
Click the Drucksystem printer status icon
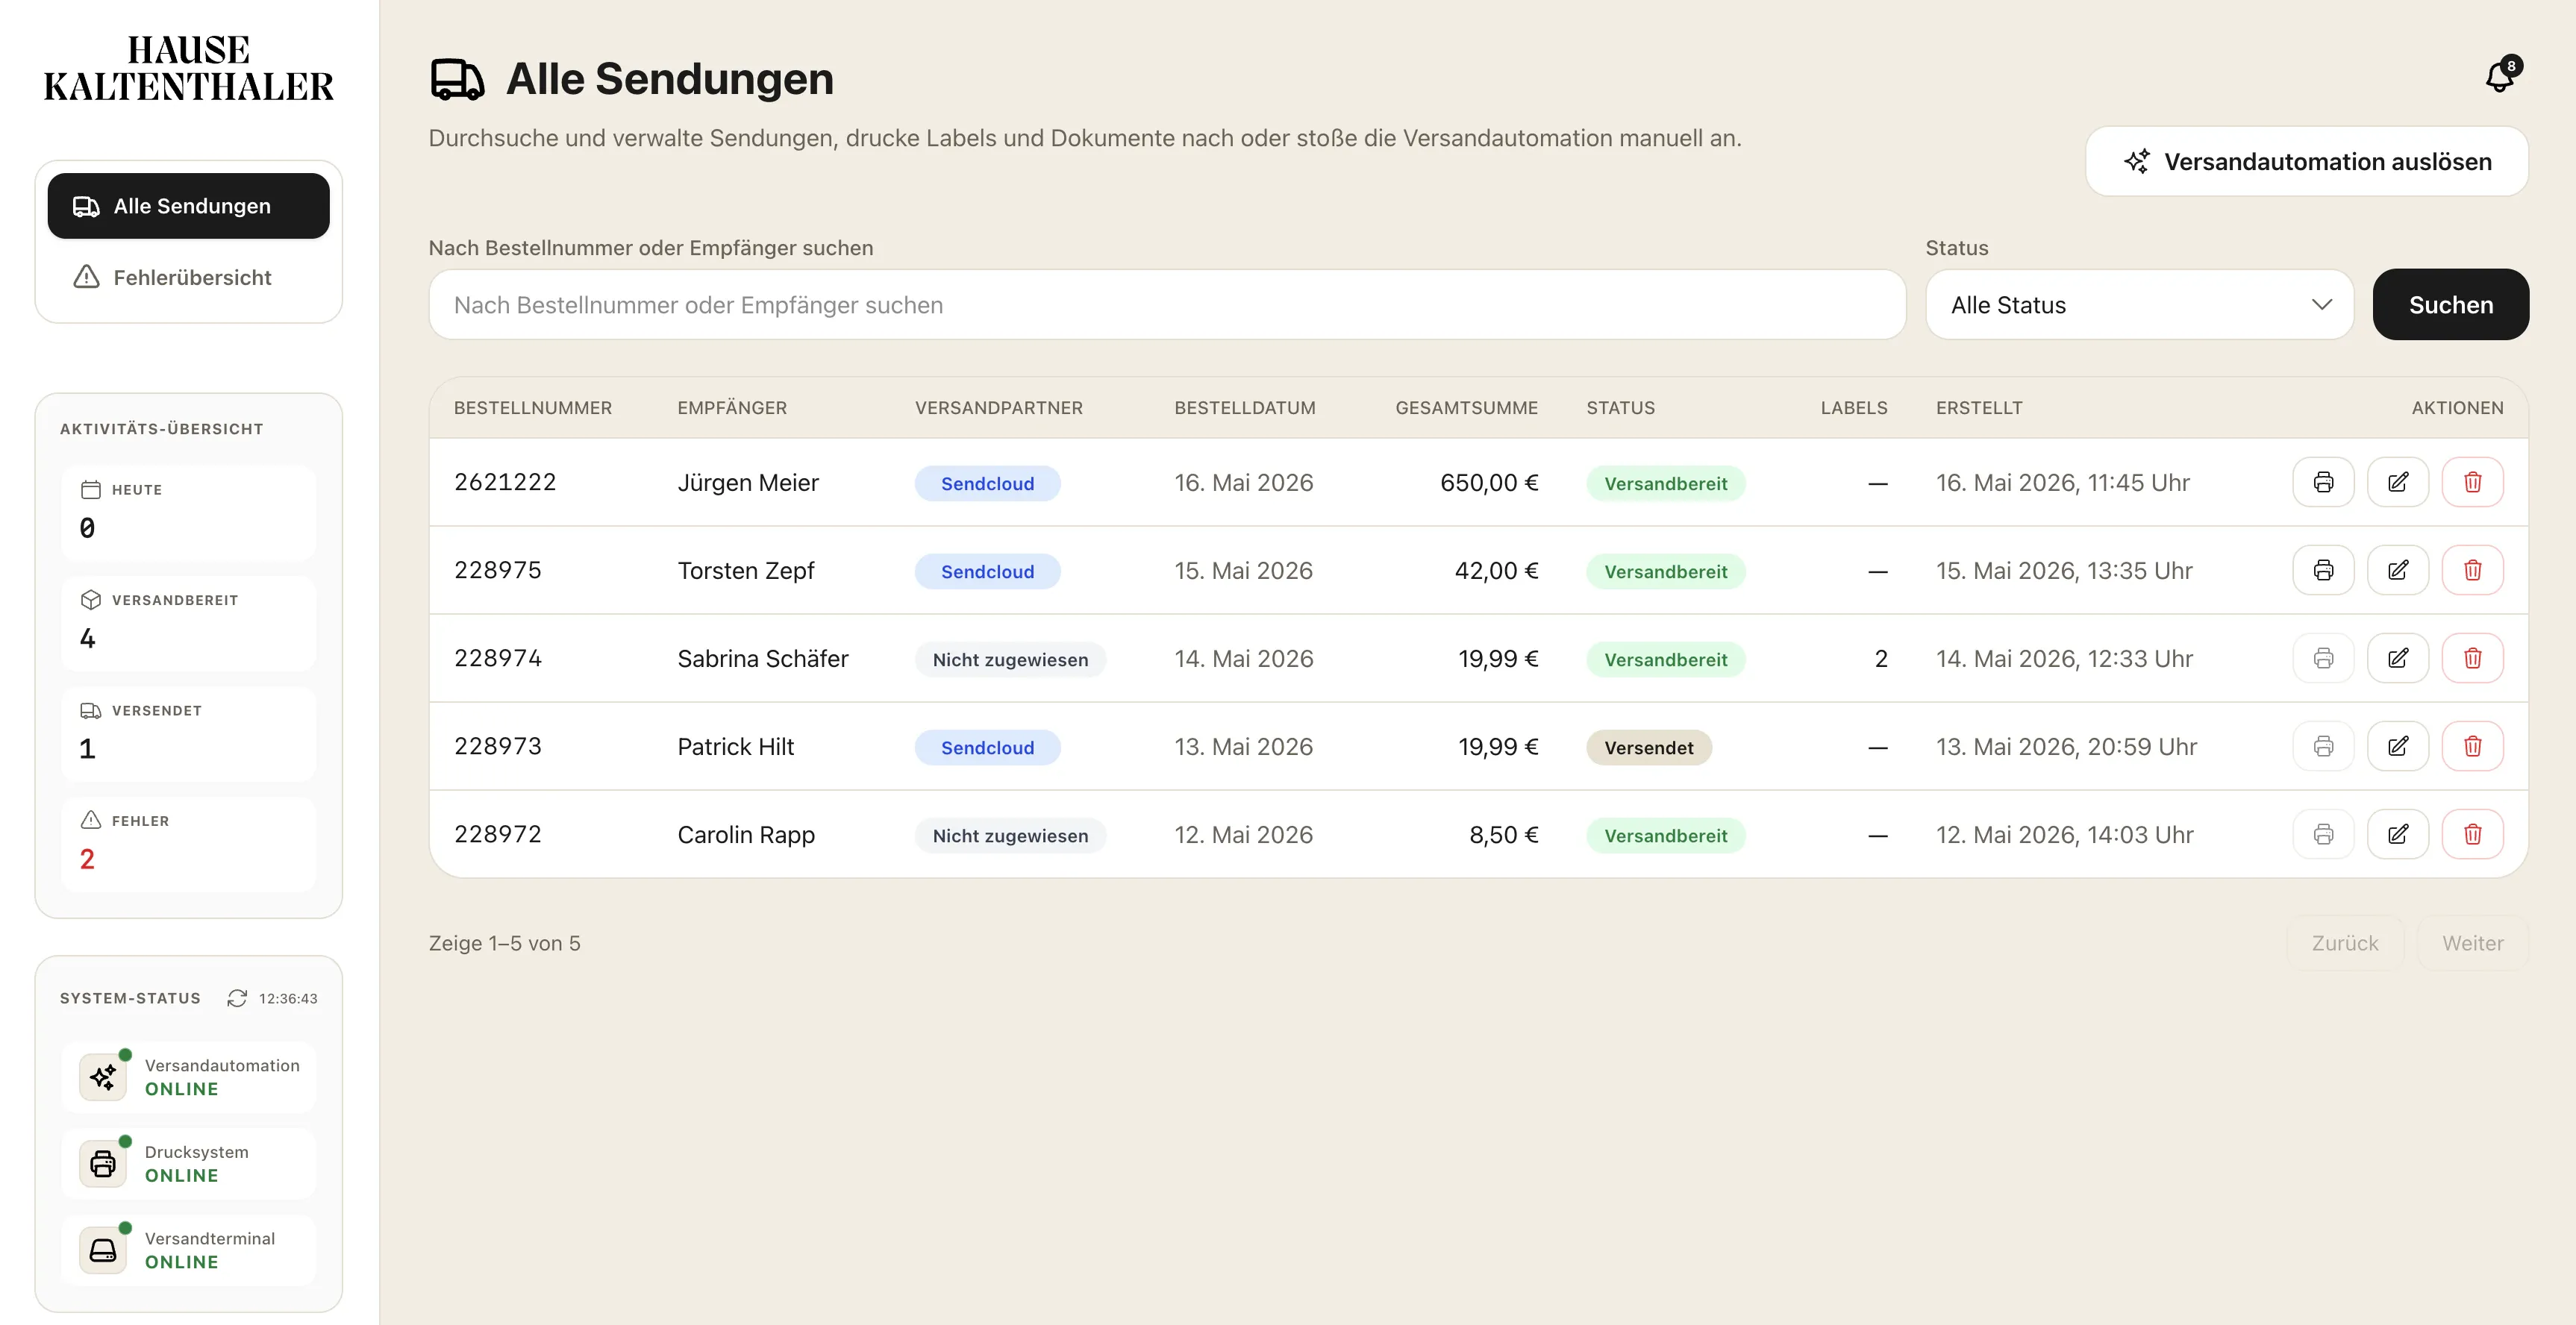[x=103, y=1164]
